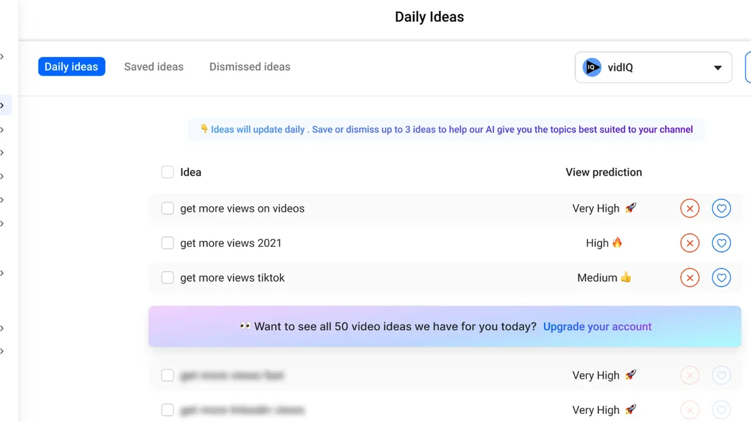
Task: Click the 'View prediction' column header
Action: [x=603, y=172]
